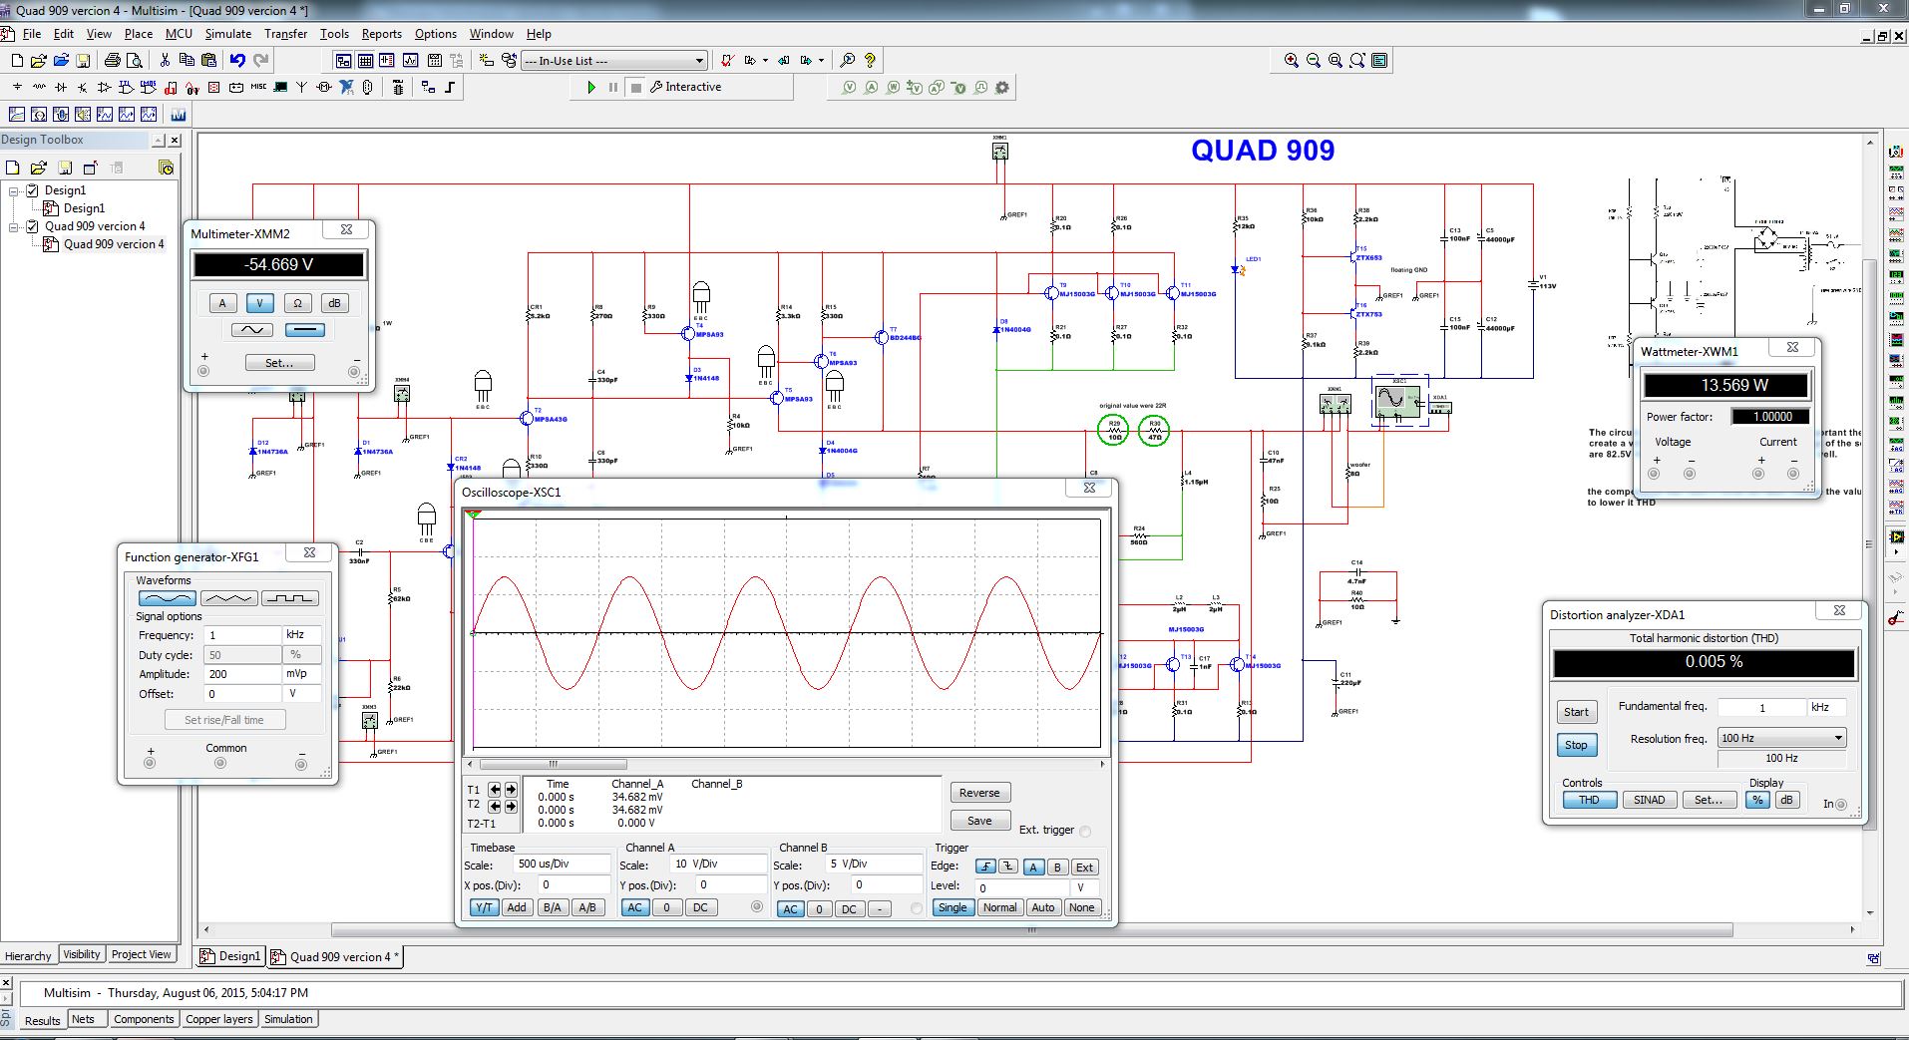This screenshot has width=1909, height=1040.
Task: Toggle Design1 checkbox in Design Toolbox
Action: pos(32,189)
